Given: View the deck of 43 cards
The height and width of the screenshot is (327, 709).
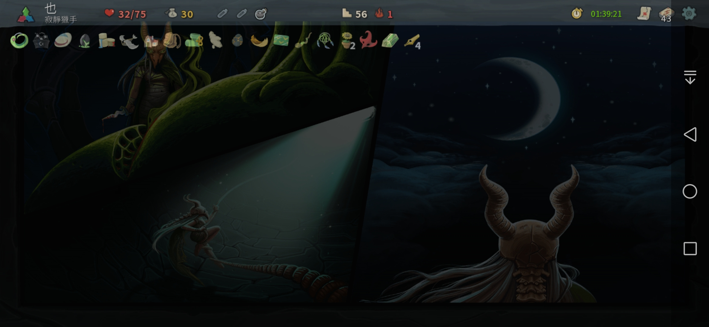Looking at the screenshot, I should click(x=666, y=14).
